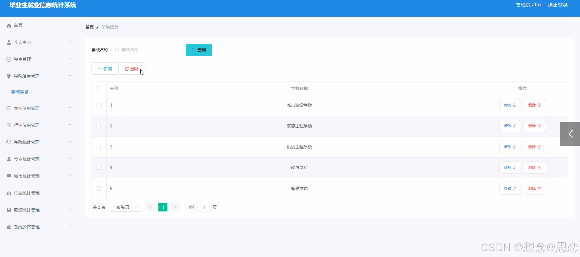
Task: Click 删除 for 城市建设学院
Action: click(535, 105)
